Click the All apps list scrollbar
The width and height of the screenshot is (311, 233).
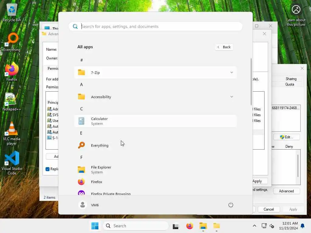pos(251,82)
